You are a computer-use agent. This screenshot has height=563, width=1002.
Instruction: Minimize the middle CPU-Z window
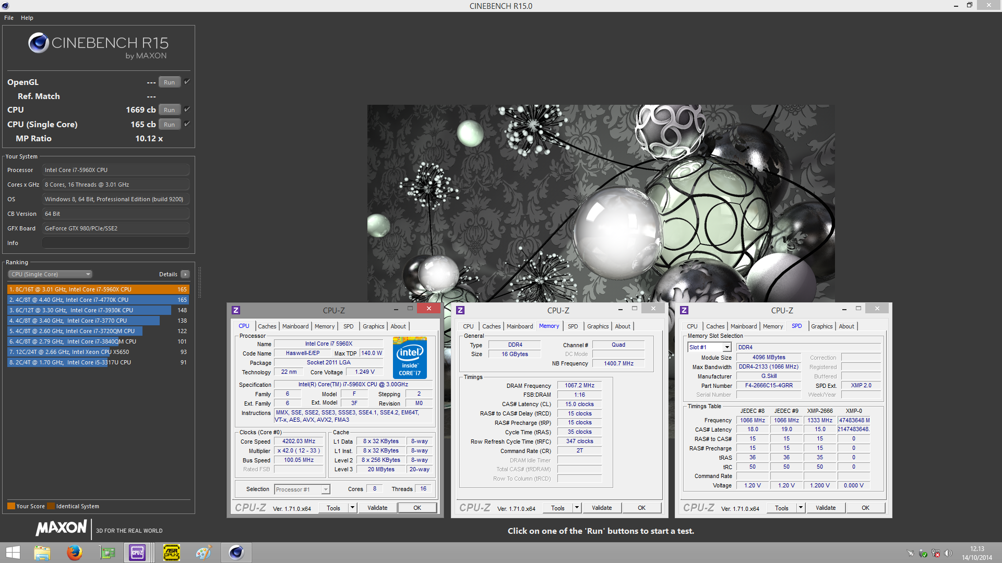tap(619, 309)
